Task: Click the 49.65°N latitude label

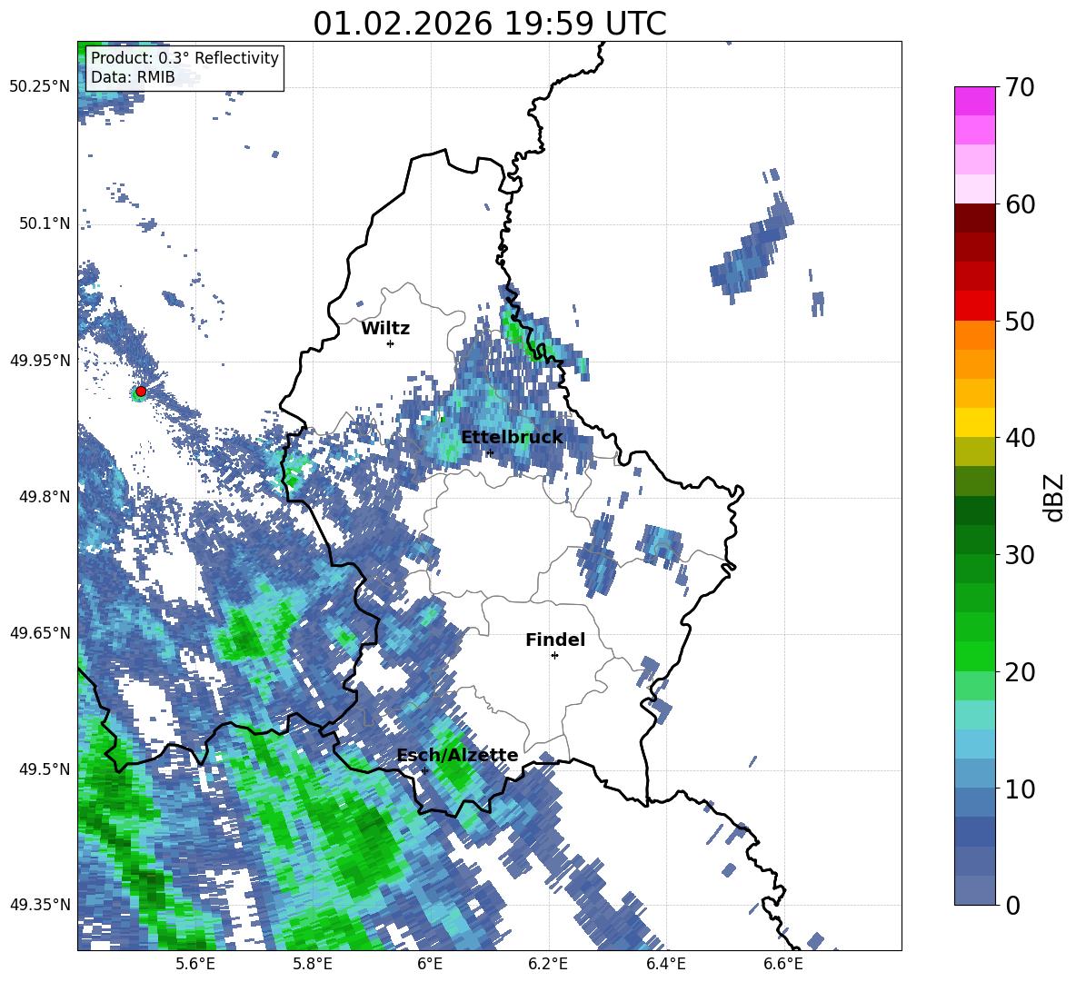Action: [40, 633]
